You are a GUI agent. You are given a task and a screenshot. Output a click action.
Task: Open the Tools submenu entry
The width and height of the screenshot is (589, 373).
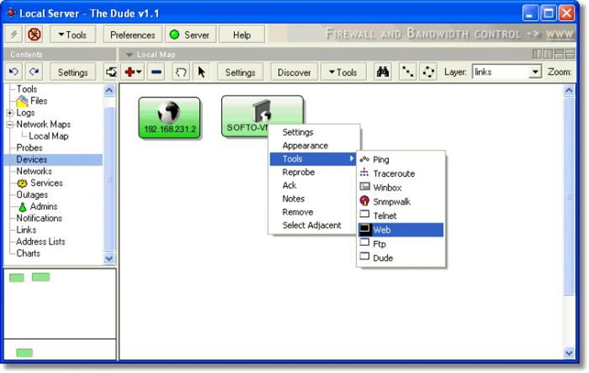point(314,159)
